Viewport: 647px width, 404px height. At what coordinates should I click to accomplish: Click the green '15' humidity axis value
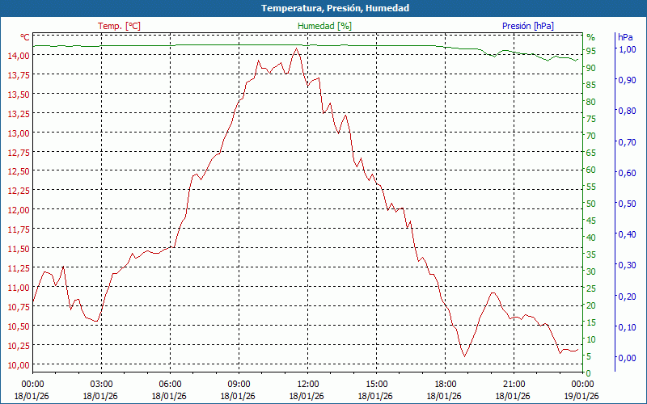pos(591,322)
